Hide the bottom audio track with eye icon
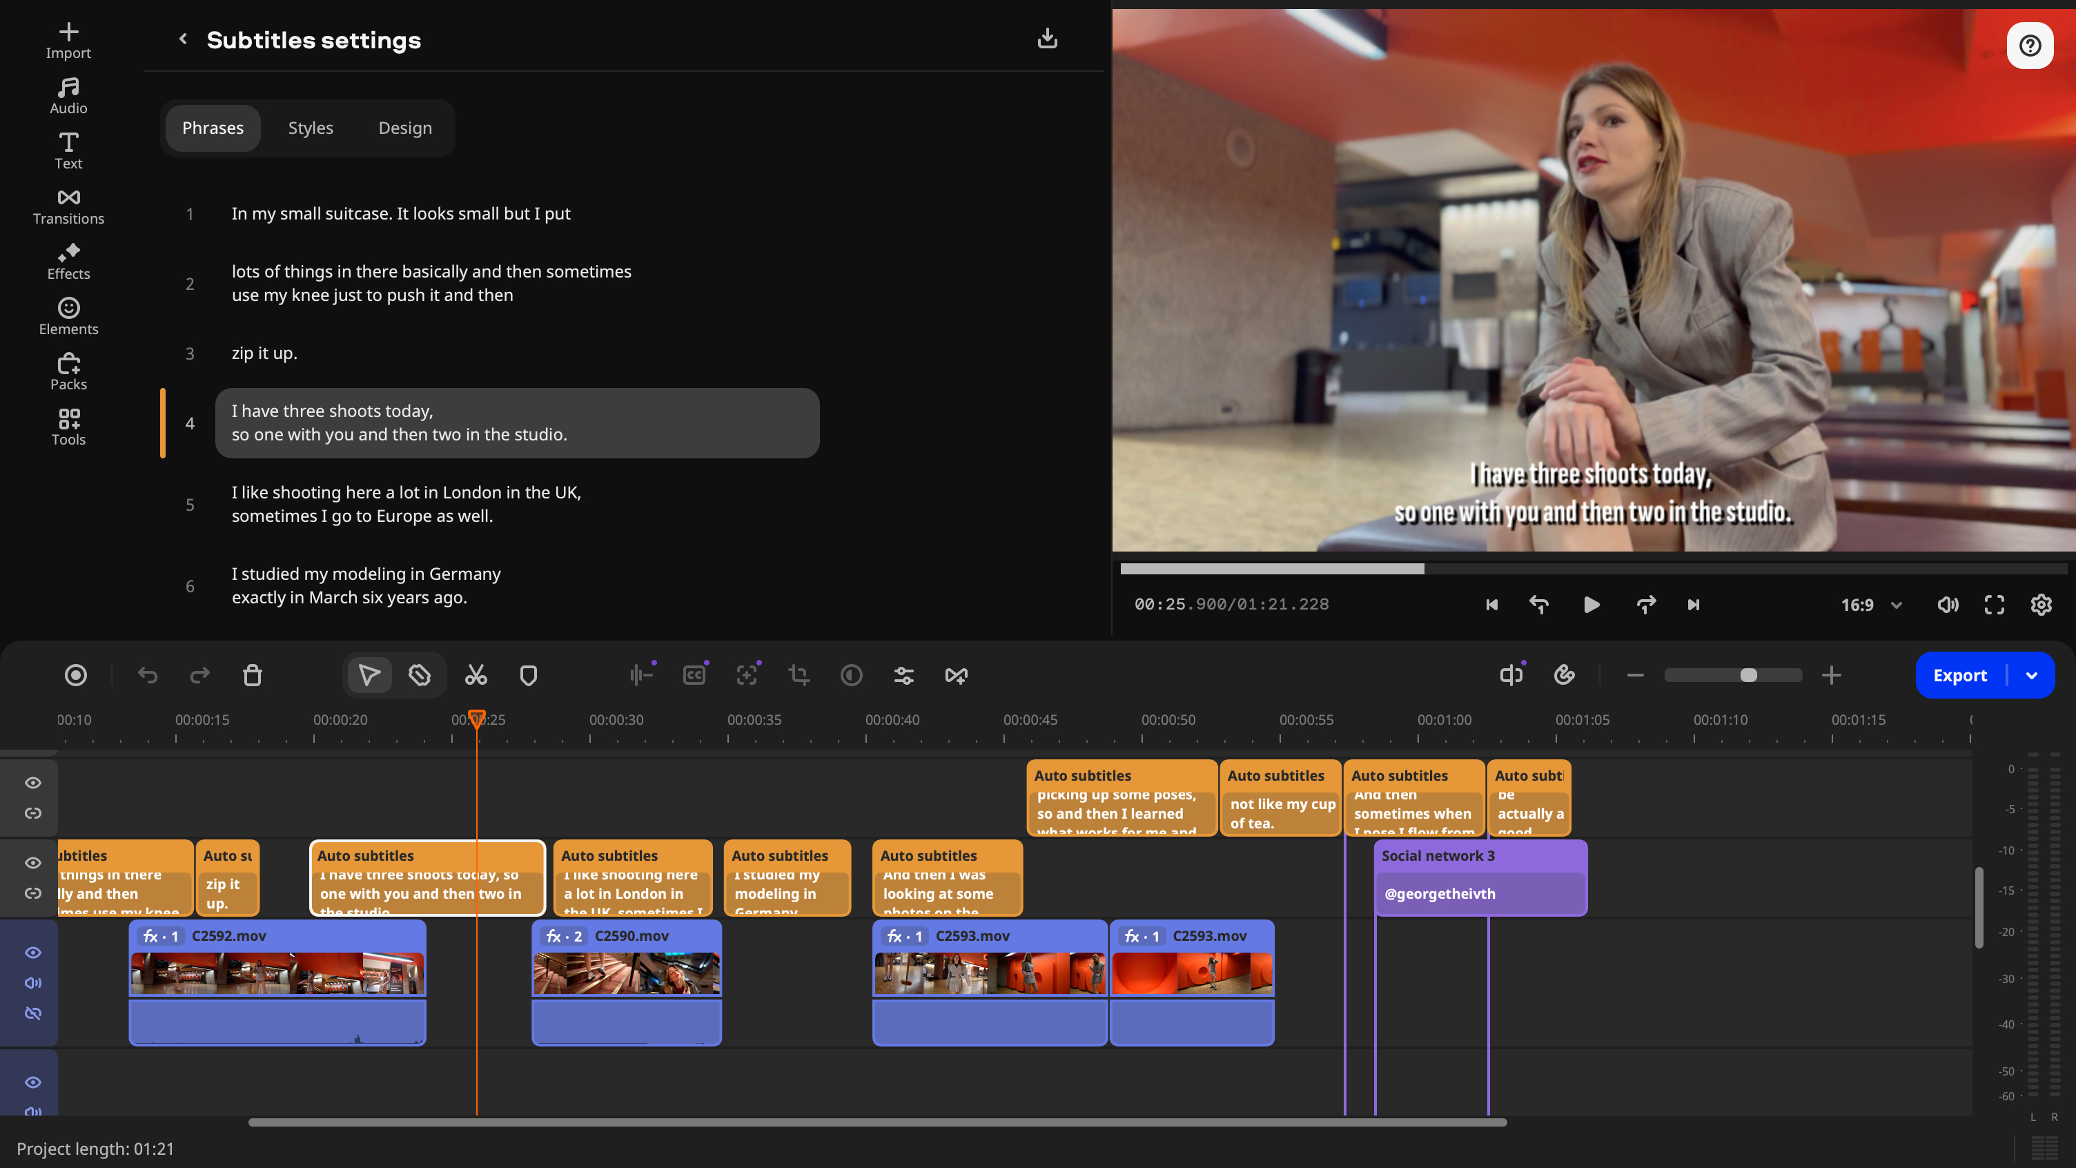2076x1168 pixels. click(x=33, y=1082)
